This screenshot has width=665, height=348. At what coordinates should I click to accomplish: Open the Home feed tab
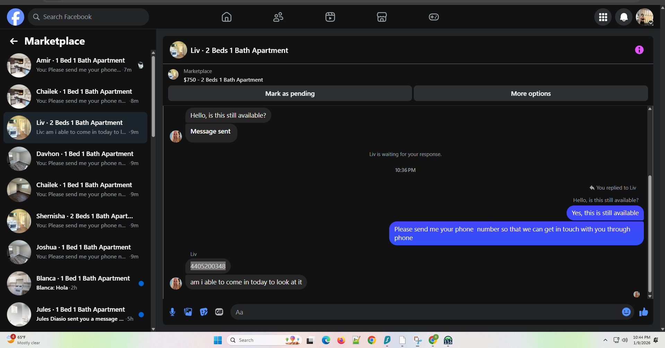pos(227,17)
